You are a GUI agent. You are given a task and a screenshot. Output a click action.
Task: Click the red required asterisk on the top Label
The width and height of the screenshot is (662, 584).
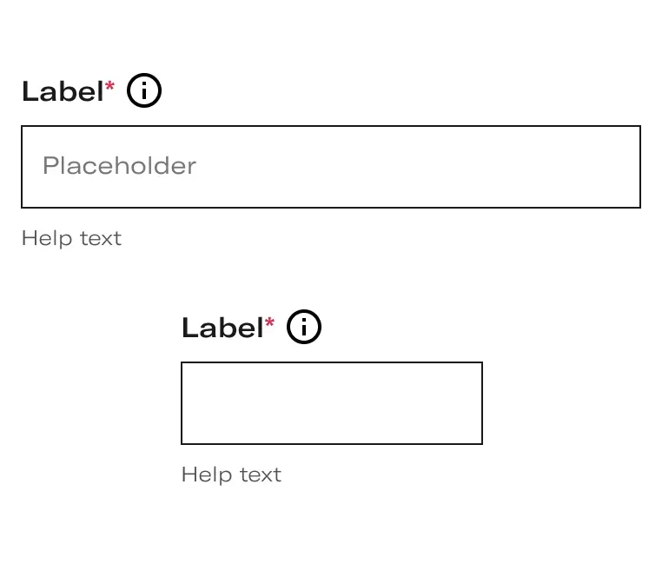click(109, 86)
